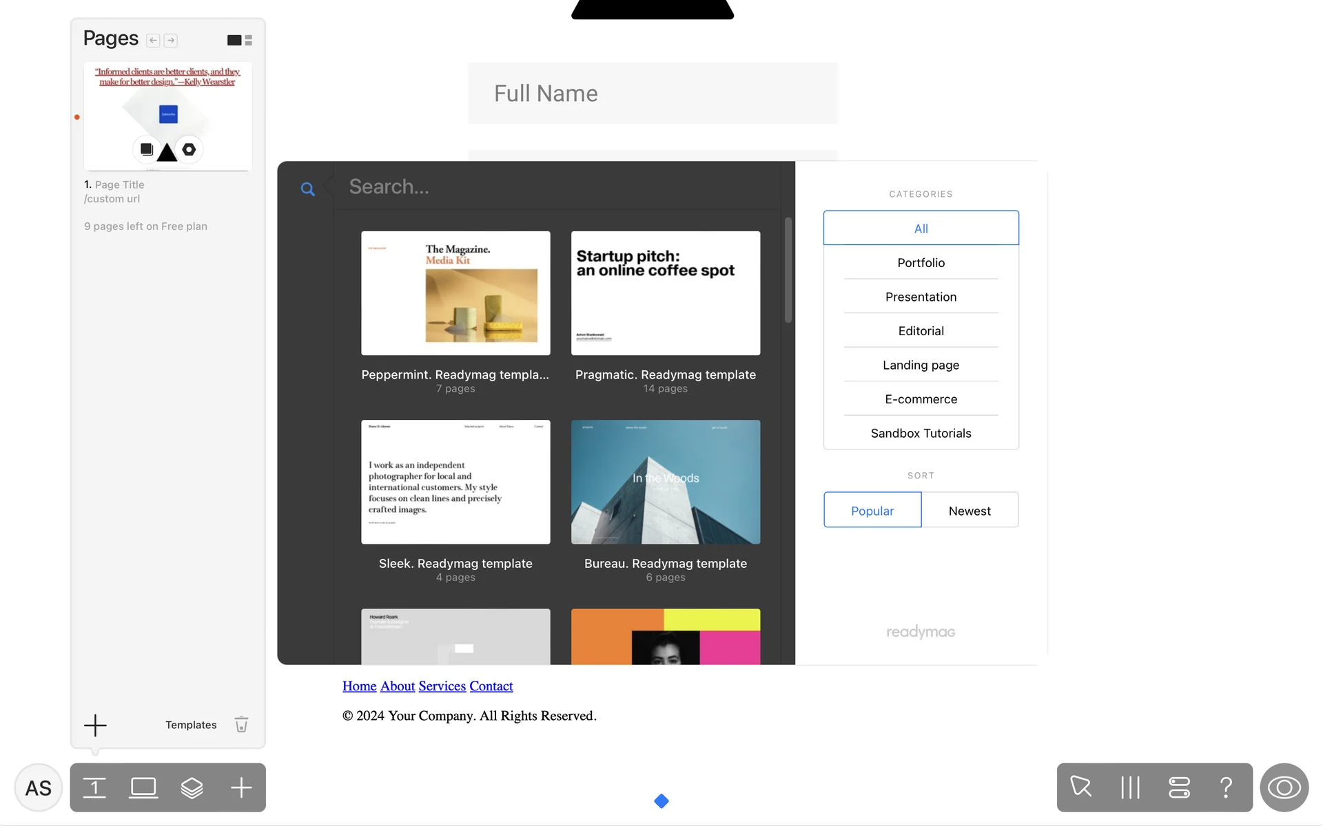This screenshot has height=826, width=1323.
Task: Select the arrow cursor tool icon
Action: pos(1080,787)
